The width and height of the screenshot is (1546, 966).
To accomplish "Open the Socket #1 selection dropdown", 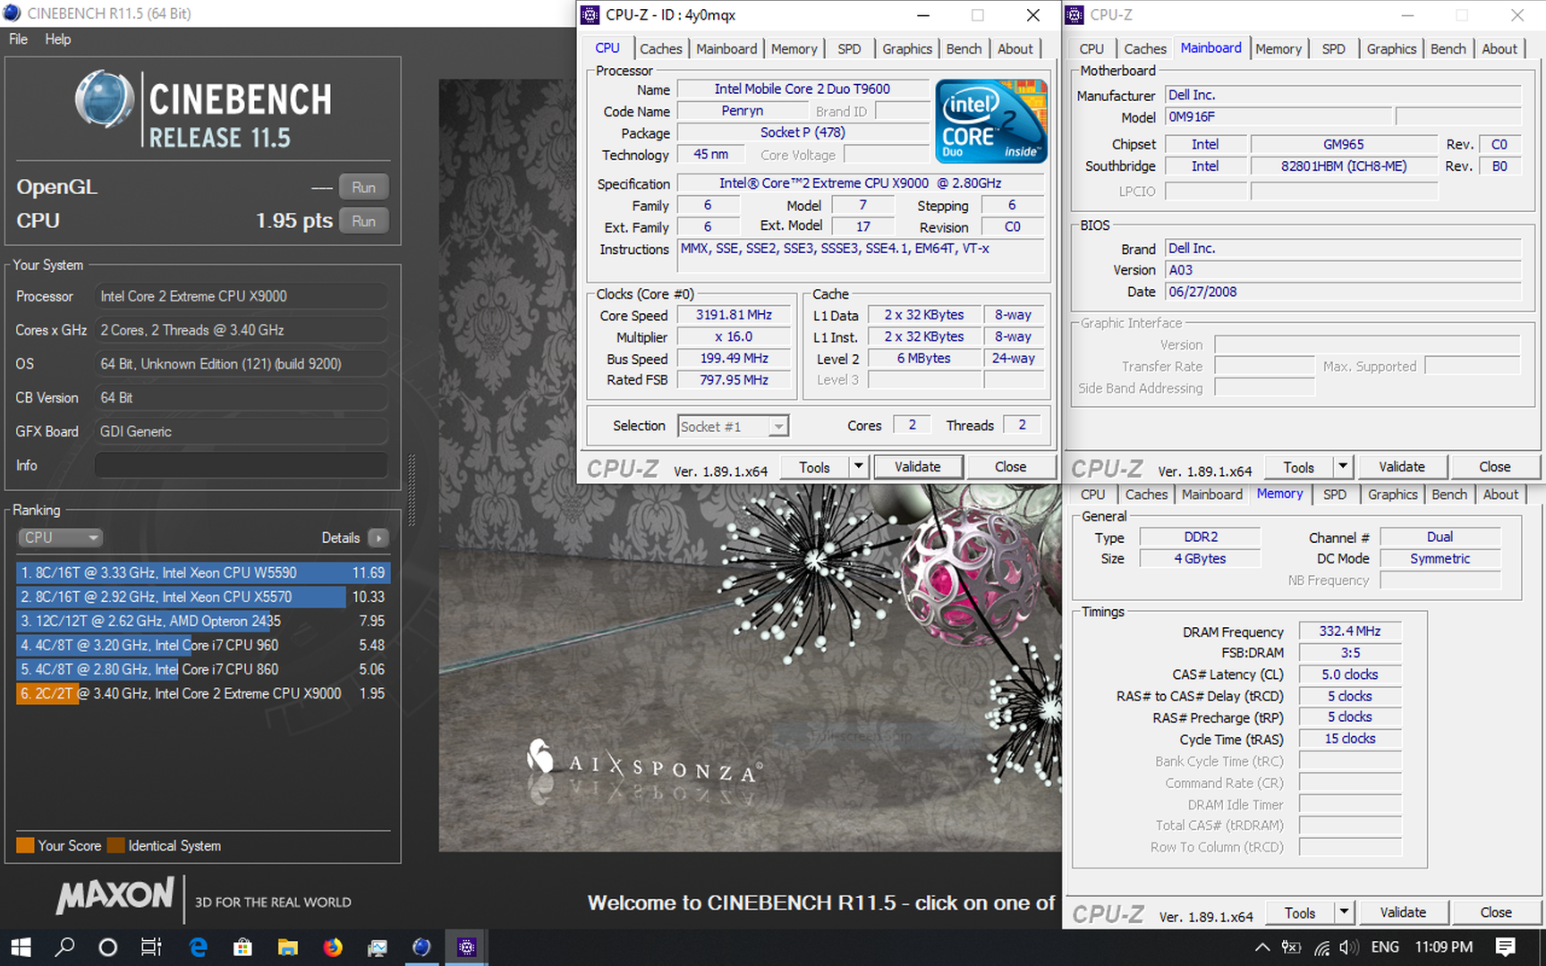I will (x=733, y=427).
